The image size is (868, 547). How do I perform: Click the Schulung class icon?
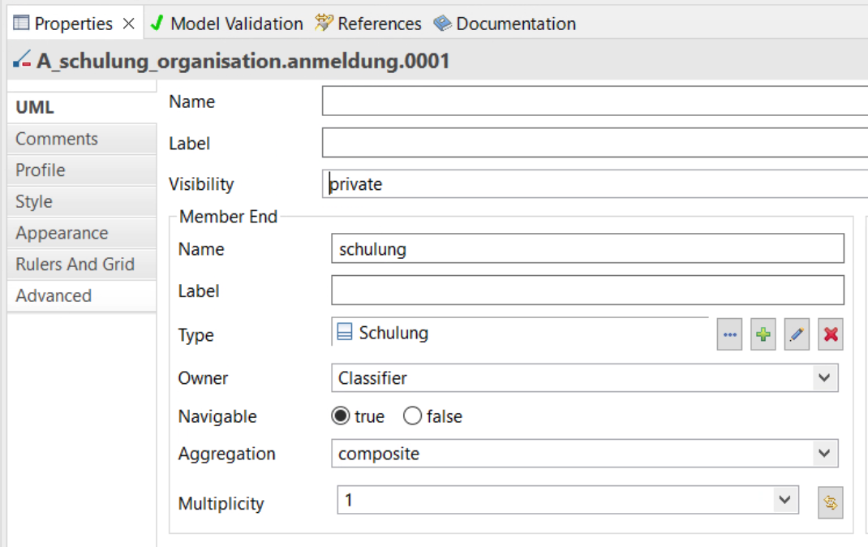pos(344,332)
